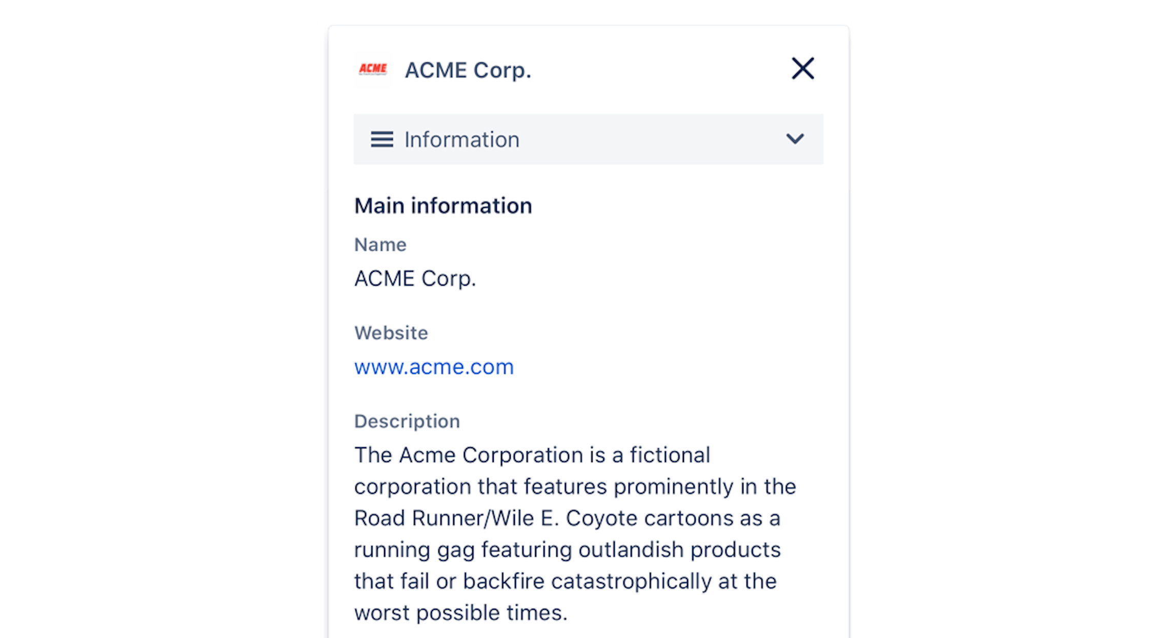
Task: Click the Website field label
Action: click(x=391, y=333)
